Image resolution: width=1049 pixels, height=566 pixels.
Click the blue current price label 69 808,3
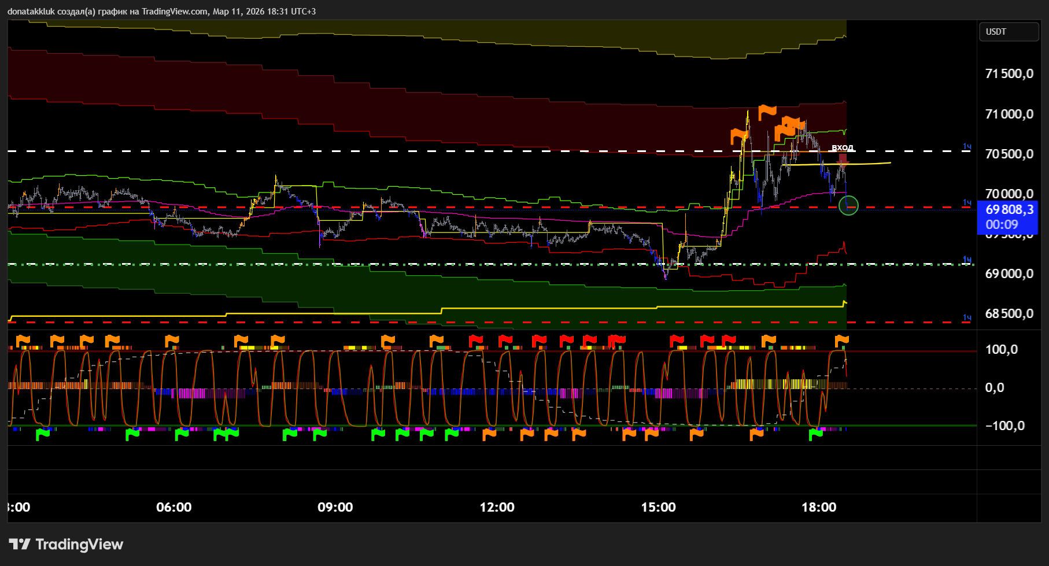click(1007, 217)
